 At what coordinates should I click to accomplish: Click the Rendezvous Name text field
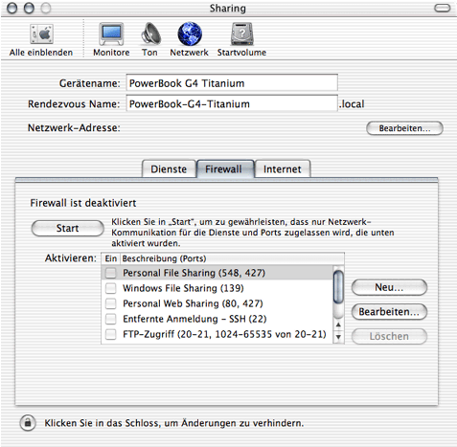(x=232, y=104)
